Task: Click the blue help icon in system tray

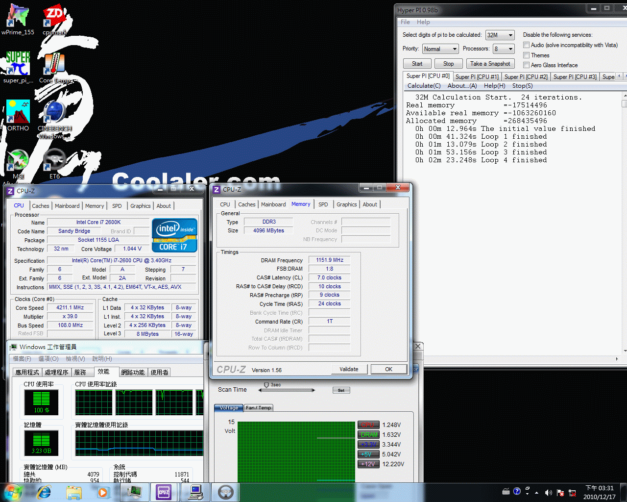Action: [517, 491]
